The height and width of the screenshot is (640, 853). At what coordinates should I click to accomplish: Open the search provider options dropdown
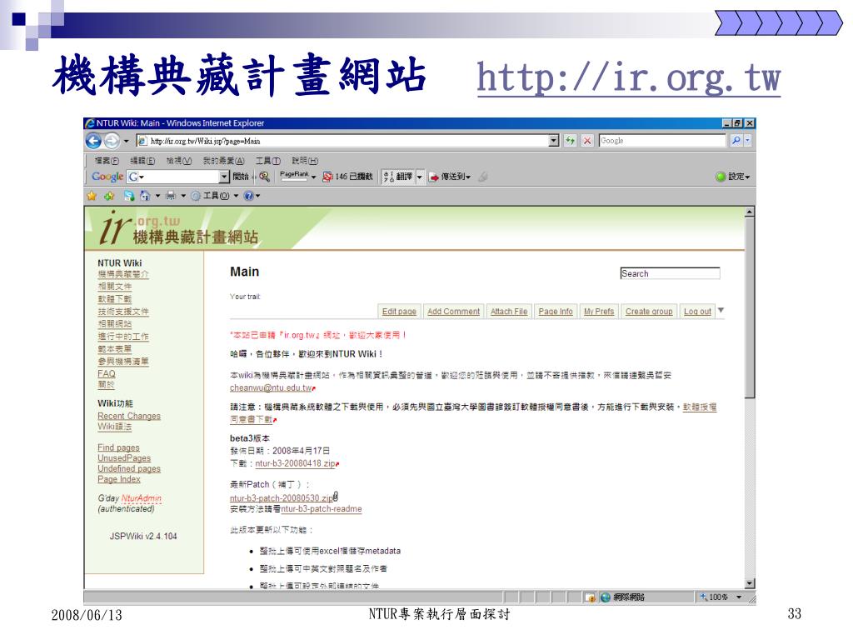click(748, 140)
